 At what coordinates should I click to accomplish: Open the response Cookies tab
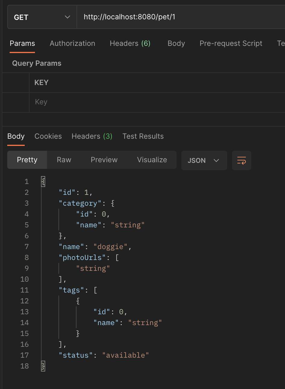[48, 136]
